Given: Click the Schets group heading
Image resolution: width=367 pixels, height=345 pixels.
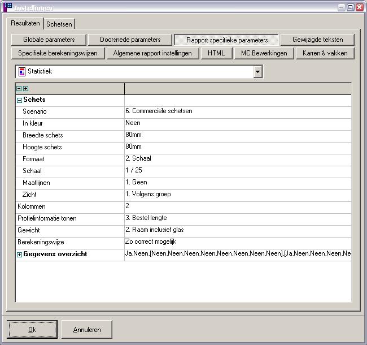Looking at the screenshot, I should (34, 100).
